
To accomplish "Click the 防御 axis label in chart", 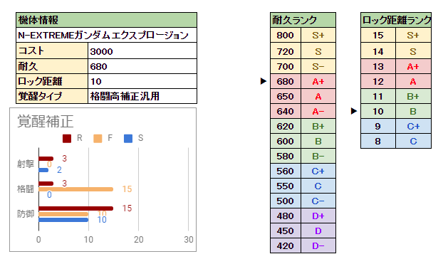I will 26,213.
